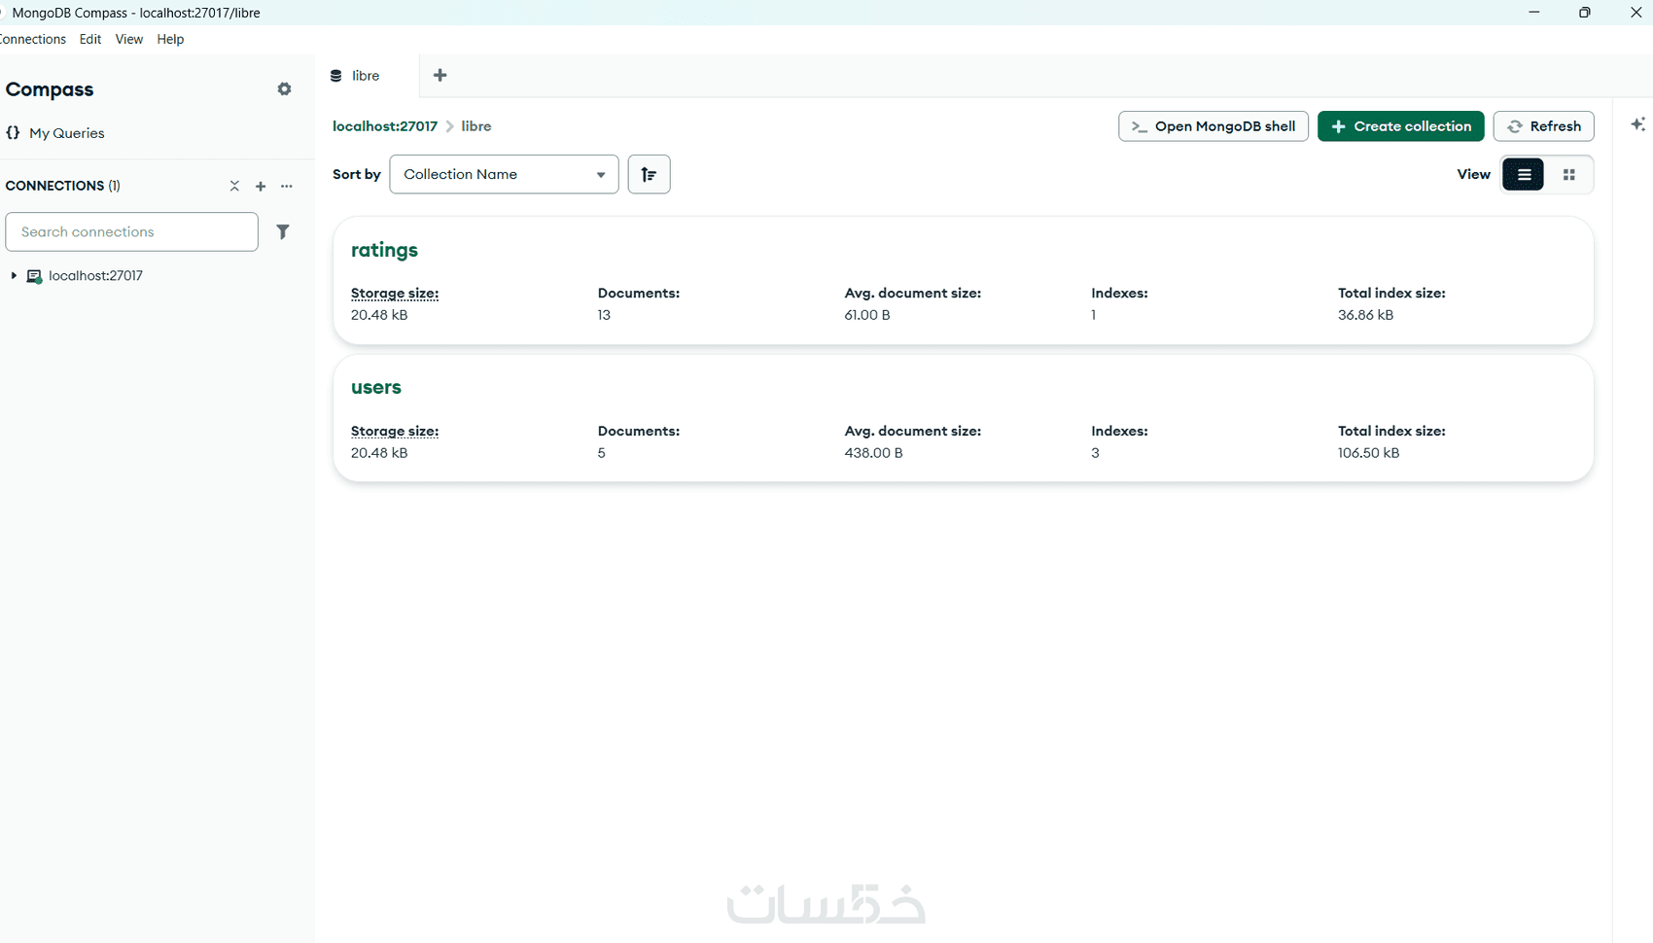Open the Connections menu

32,39
